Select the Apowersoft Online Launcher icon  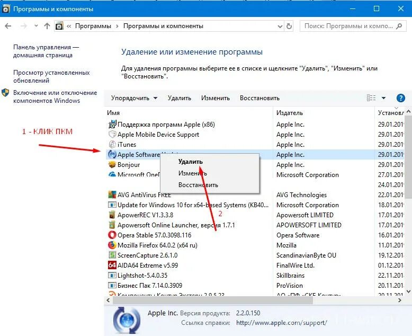pos(112,225)
